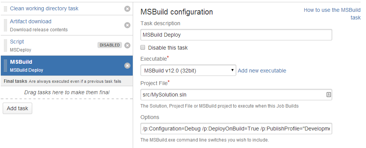Grab the drag handle of Clean working directory task
The image size is (366, 148).
(6, 9)
